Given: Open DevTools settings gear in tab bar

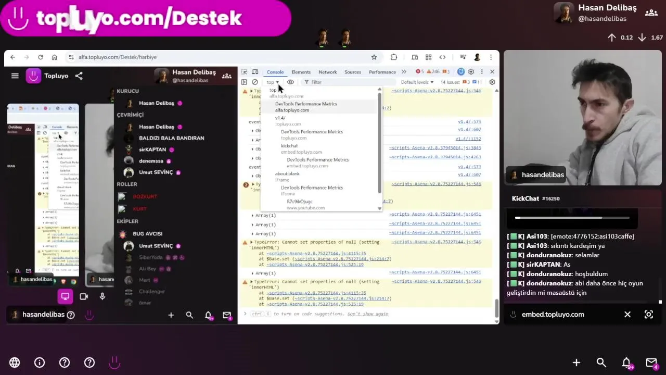Looking at the screenshot, I should pyautogui.click(x=471, y=72).
